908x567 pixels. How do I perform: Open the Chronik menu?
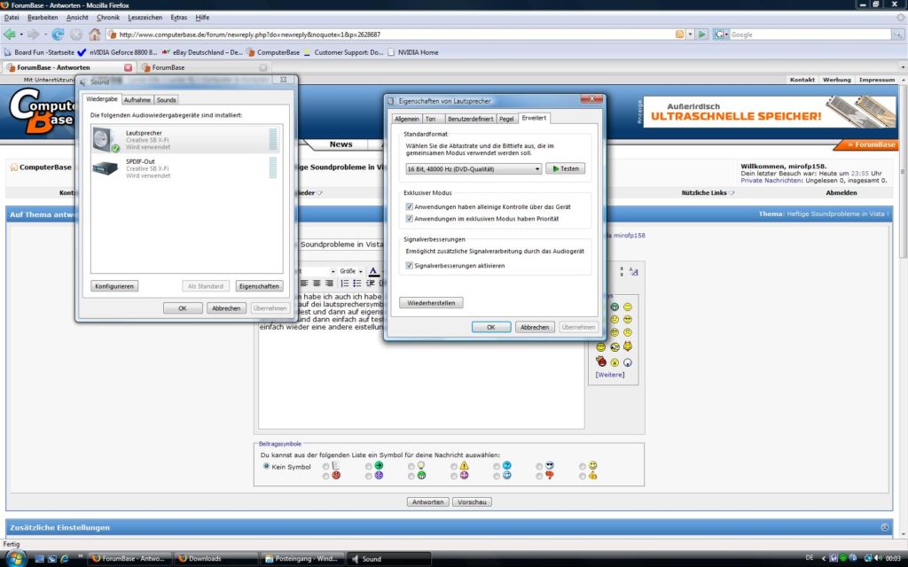(108, 18)
